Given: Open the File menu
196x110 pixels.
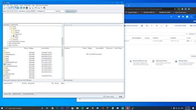Looking at the screenshot, I should tap(4, 5).
